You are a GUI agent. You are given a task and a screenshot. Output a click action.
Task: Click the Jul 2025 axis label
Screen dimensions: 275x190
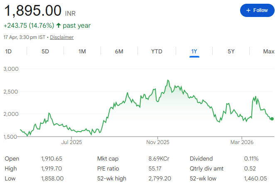point(71,142)
